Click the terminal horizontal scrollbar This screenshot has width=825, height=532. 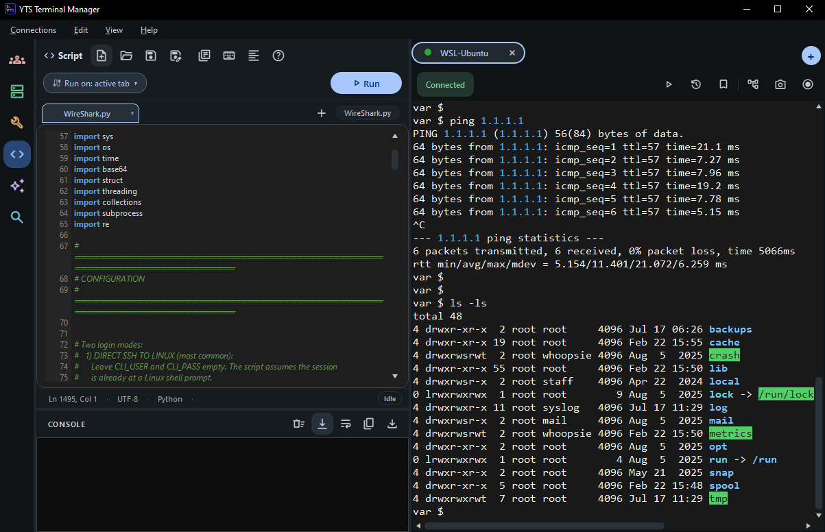(x=545, y=526)
